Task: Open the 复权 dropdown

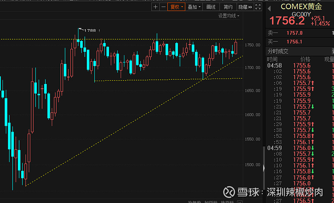Action: 176,7
